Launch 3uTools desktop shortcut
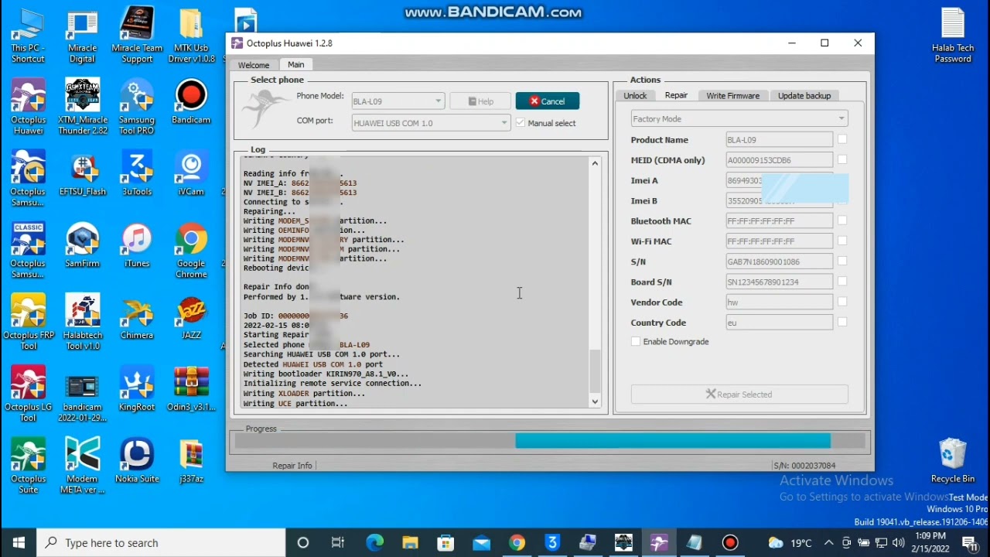990x557 pixels. 137,174
